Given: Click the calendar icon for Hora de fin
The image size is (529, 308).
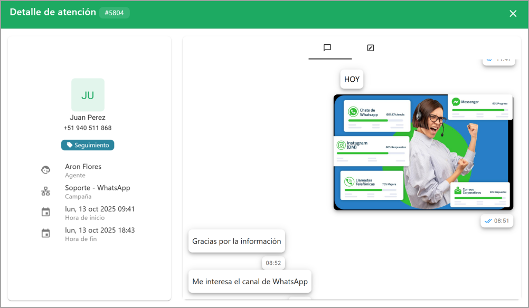Looking at the screenshot, I should pyautogui.click(x=46, y=234).
